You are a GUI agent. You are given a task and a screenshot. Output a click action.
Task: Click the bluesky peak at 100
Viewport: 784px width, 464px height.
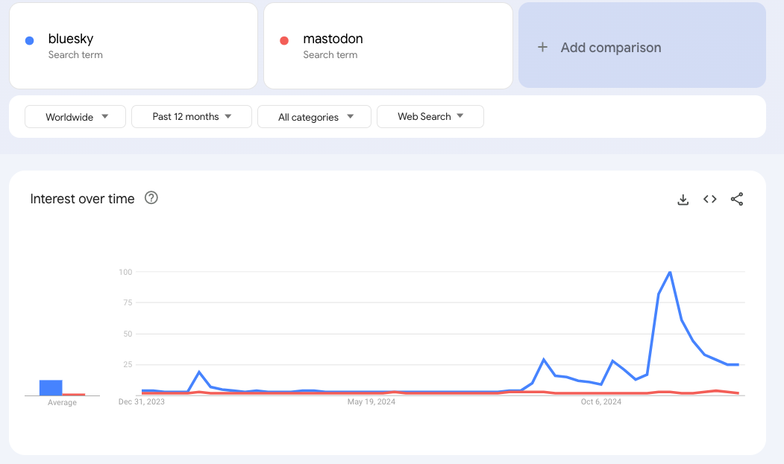coord(670,273)
